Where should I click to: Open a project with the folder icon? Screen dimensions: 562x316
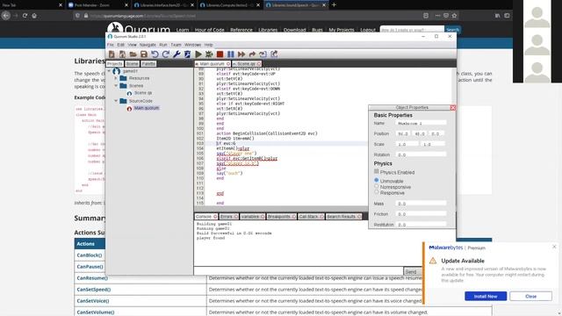[133, 54]
